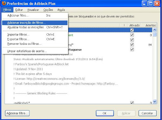The width and height of the screenshot is (162, 120).
Task: Click the filter list scrollbar thumb
Action: 155,34
